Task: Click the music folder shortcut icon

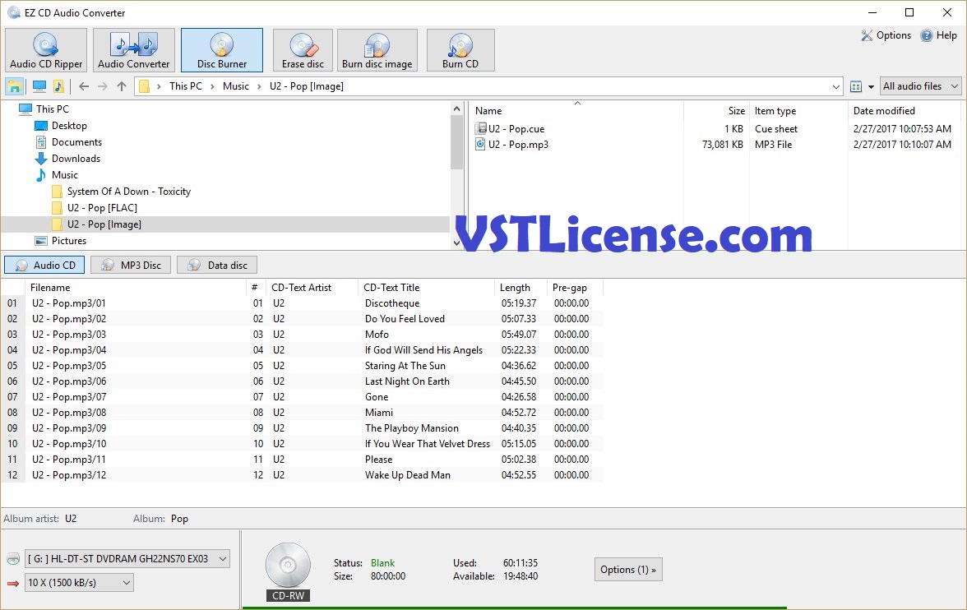Action: (58, 86)
